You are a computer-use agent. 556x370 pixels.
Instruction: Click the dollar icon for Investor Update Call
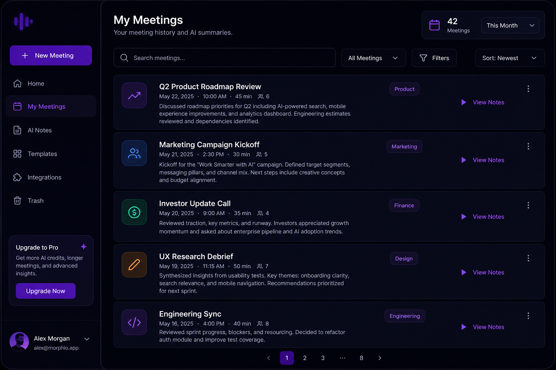point(134,212)
